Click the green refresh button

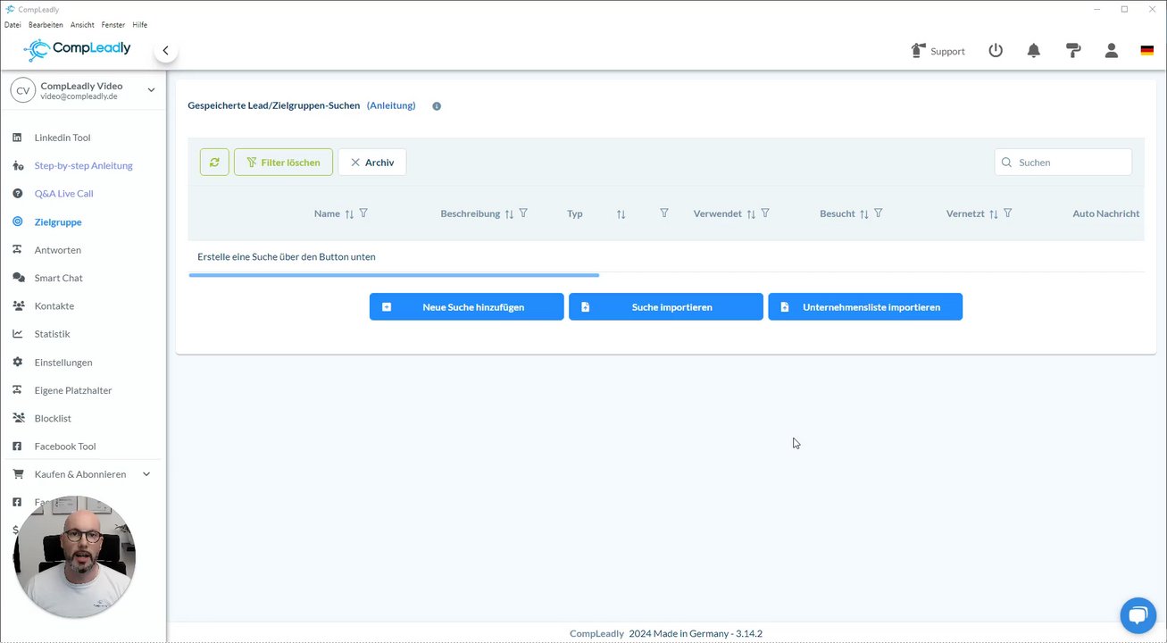point(214,163)
